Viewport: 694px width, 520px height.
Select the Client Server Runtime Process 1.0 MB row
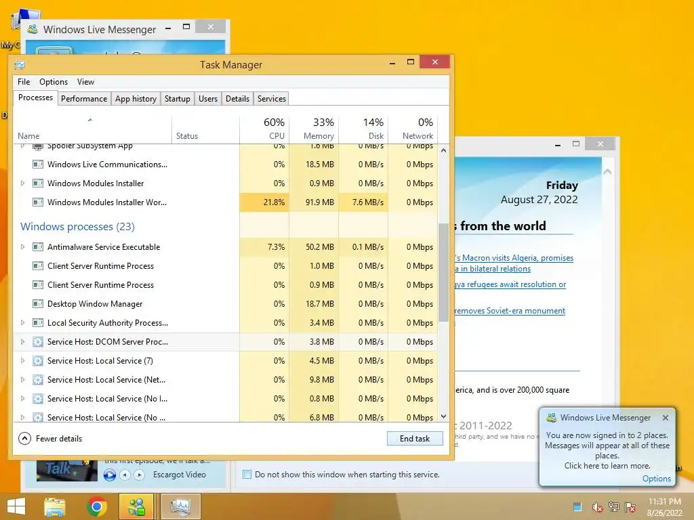[226, 266]
